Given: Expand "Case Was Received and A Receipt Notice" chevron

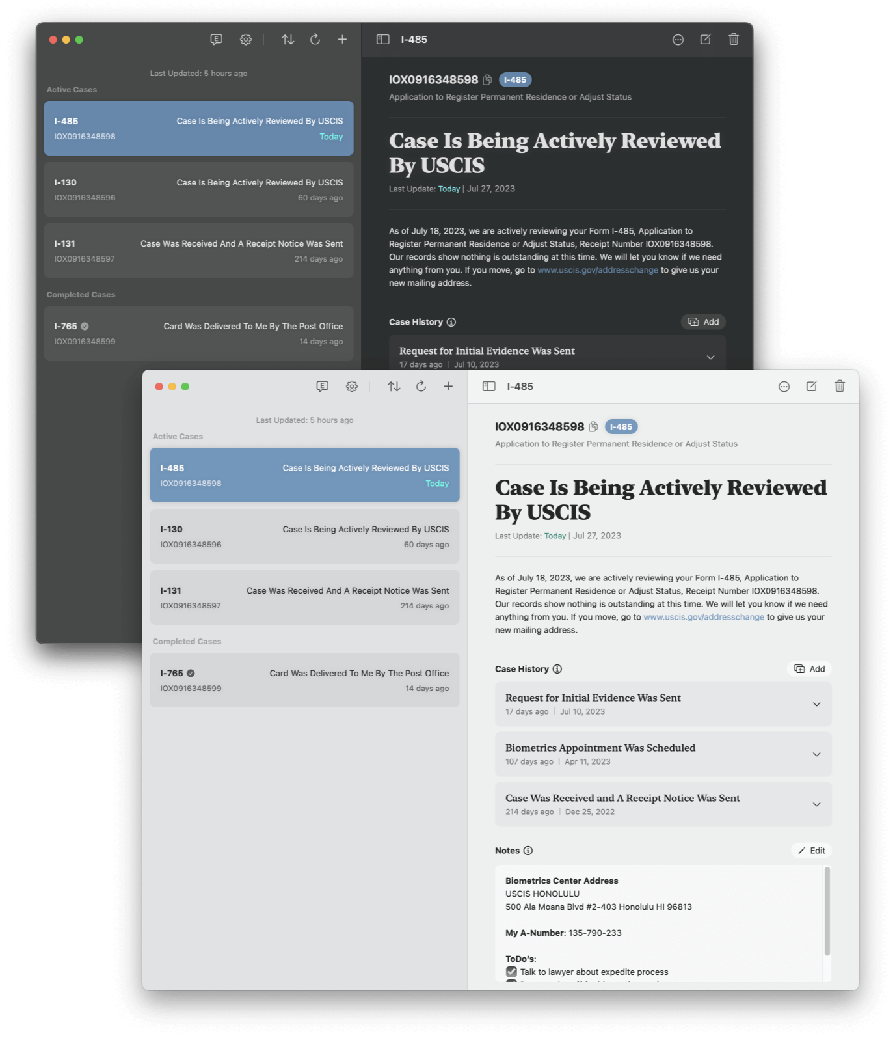Looking at the screenshot, I should pyautogui.click(x=816, y=804).
